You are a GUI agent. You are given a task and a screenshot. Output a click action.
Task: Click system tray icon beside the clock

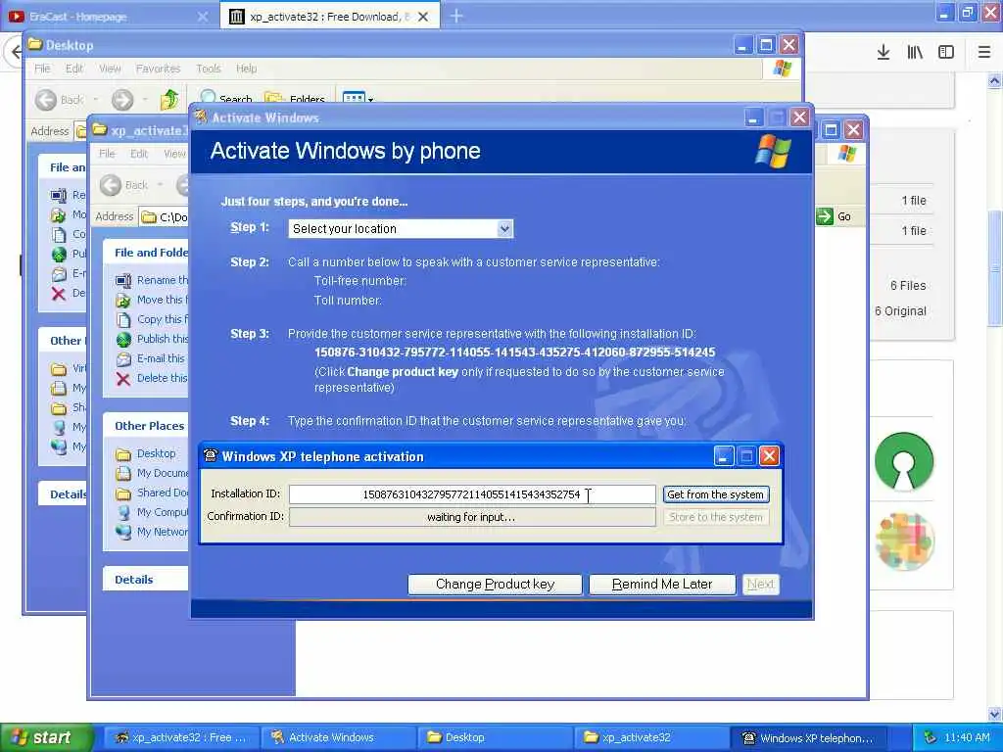point(931,737)
